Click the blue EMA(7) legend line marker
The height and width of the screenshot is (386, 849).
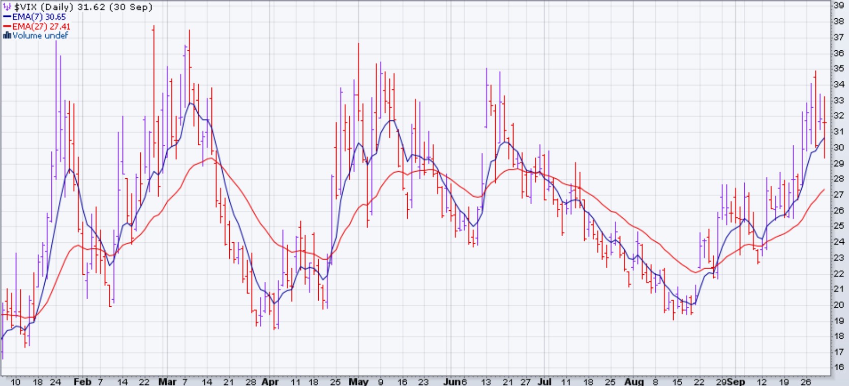tap(7, 17)
